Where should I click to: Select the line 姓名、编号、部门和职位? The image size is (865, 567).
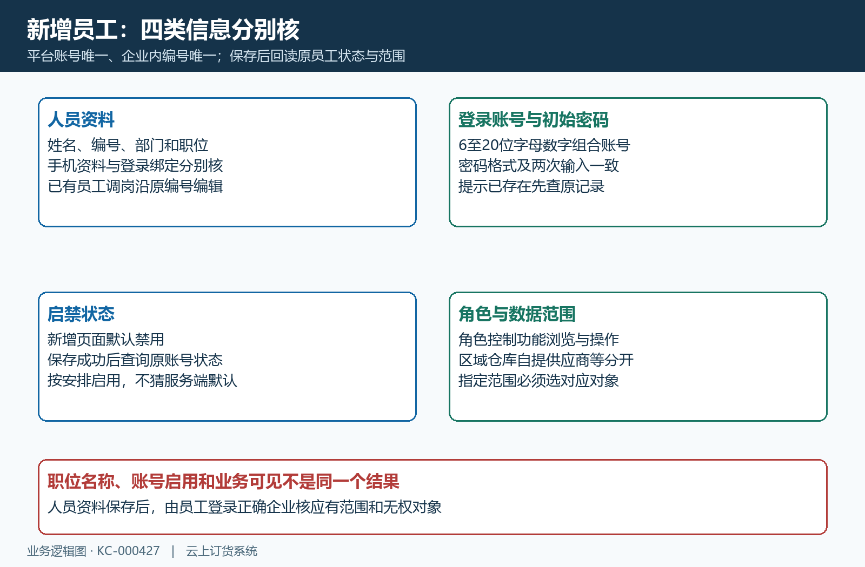point(128,145)
